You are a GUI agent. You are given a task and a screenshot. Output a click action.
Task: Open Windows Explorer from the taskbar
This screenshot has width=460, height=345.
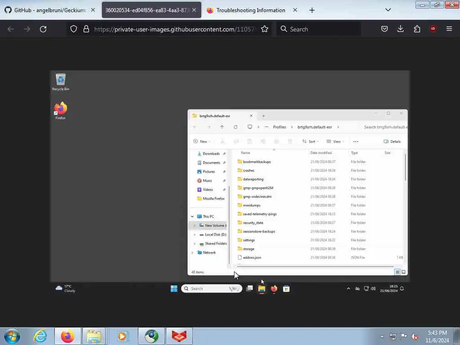(94, 336)
